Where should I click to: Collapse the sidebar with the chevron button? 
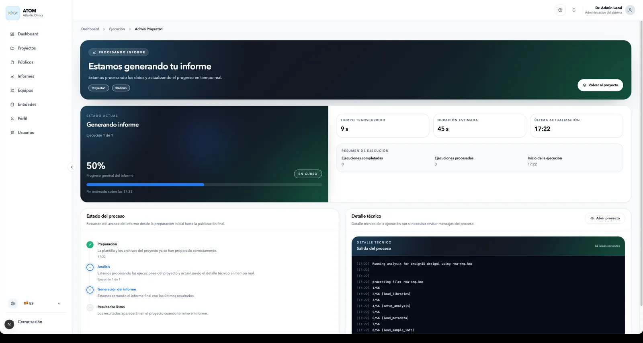(72, 167)
